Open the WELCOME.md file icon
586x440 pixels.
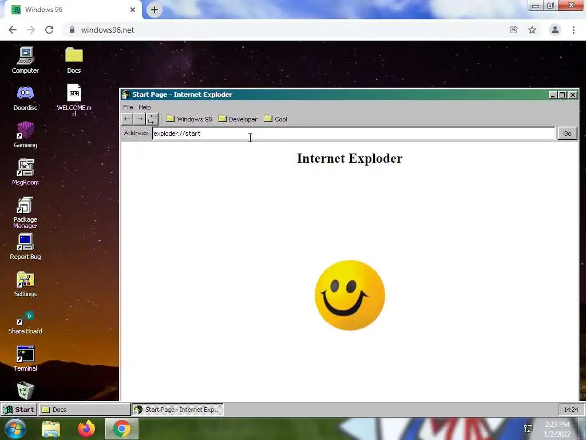[x=74, y=100]
